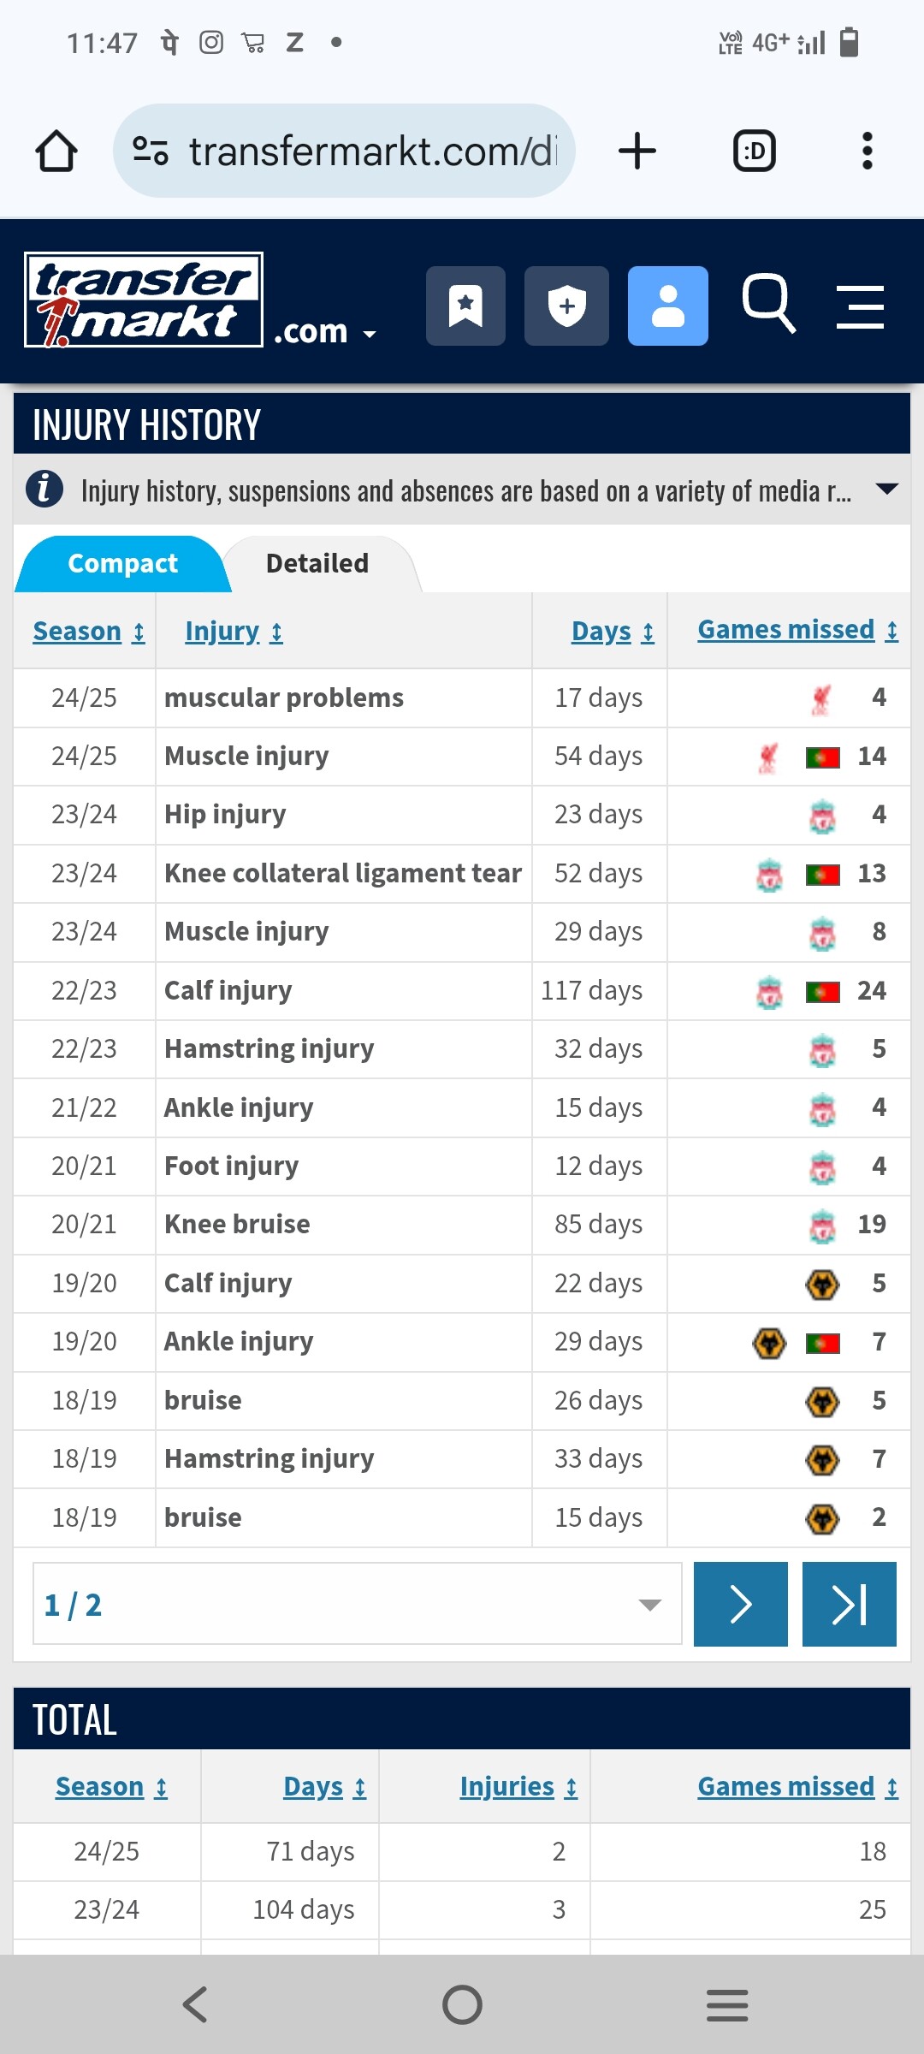
Task: Expand the injury history info note
Action: click(462, 490)
